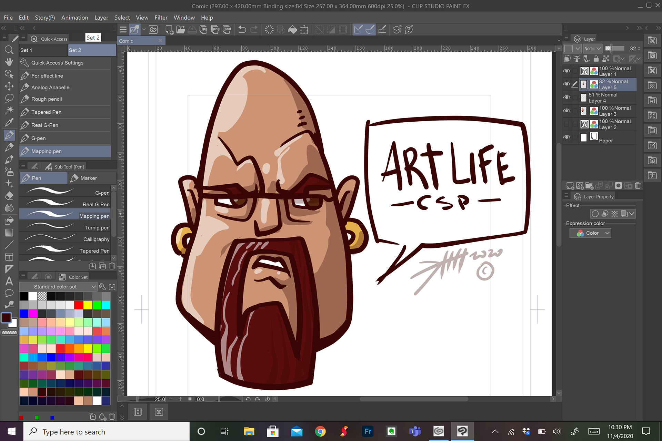
Task: Open the Filter menu
Action: (x=161, y=18)
